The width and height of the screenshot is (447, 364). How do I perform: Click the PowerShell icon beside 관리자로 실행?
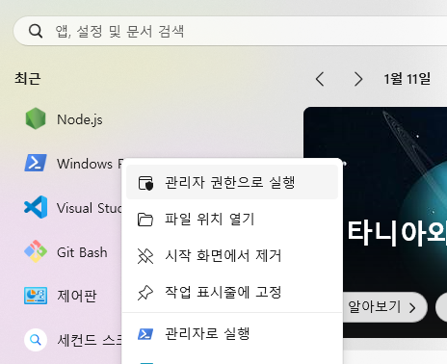click(145, 334)
